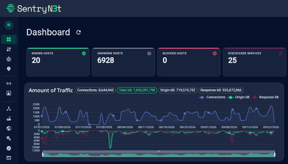
Task: Toggle Origin kB series in chart legend
Action: [x=238, y=97]
